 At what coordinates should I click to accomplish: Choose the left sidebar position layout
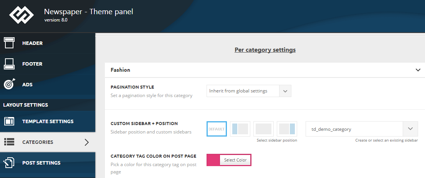click(x=240, y=129)
